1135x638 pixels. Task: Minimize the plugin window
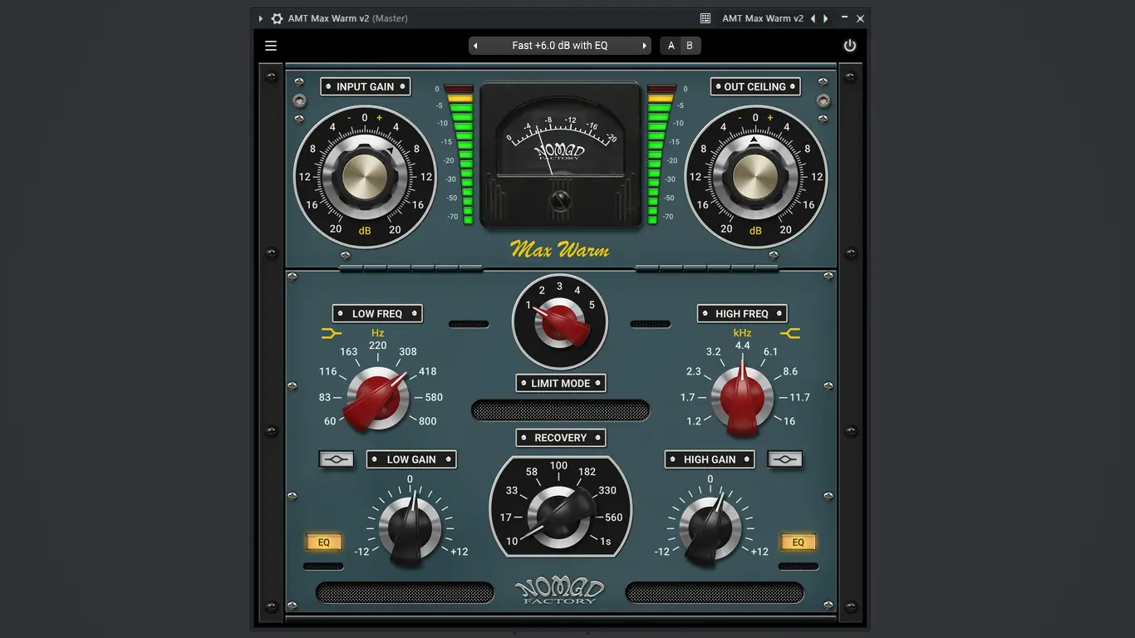coord(845,18)
